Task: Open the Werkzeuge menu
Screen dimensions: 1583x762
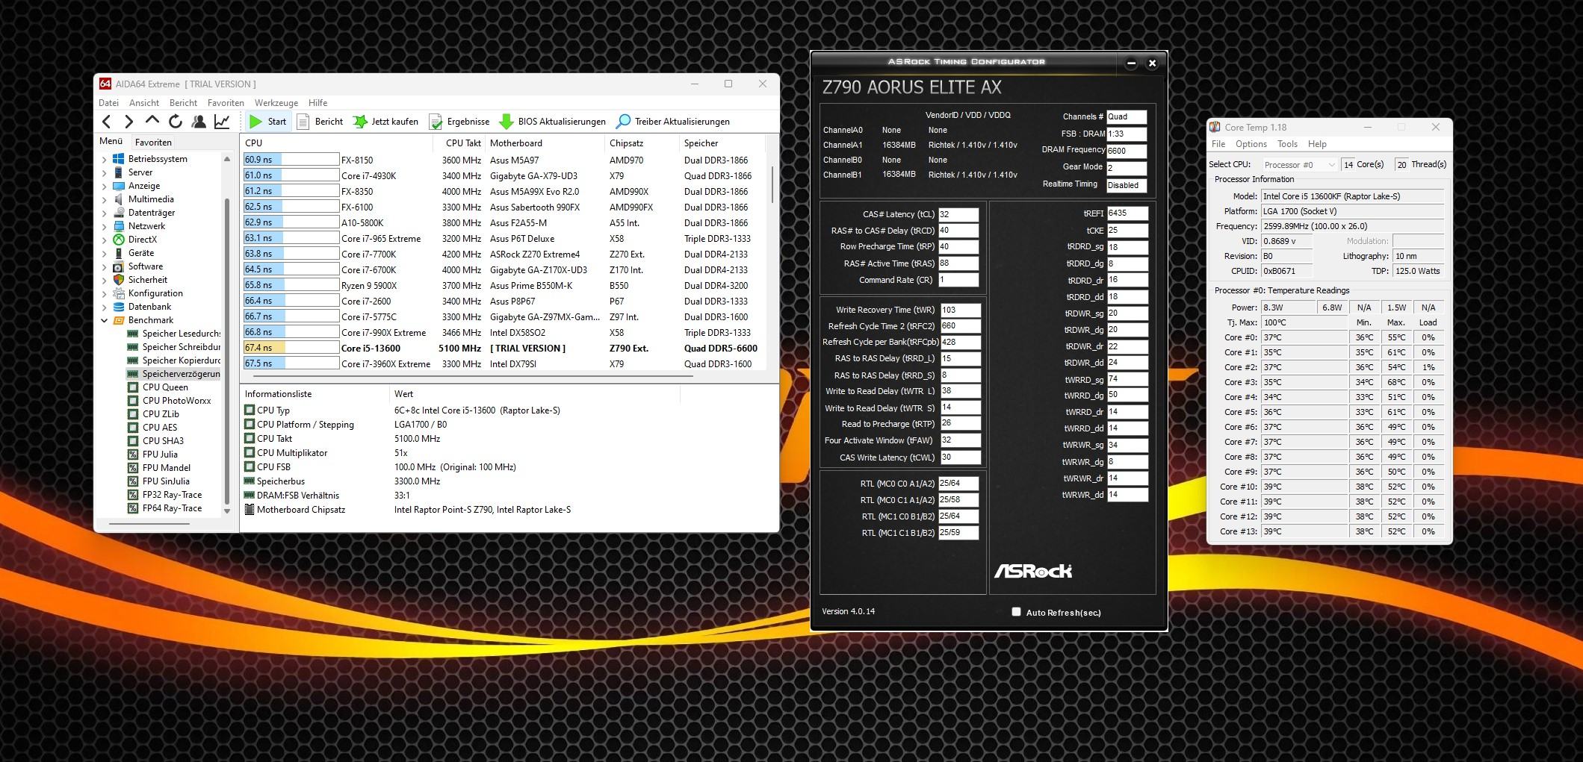Action: click(276, 103)
